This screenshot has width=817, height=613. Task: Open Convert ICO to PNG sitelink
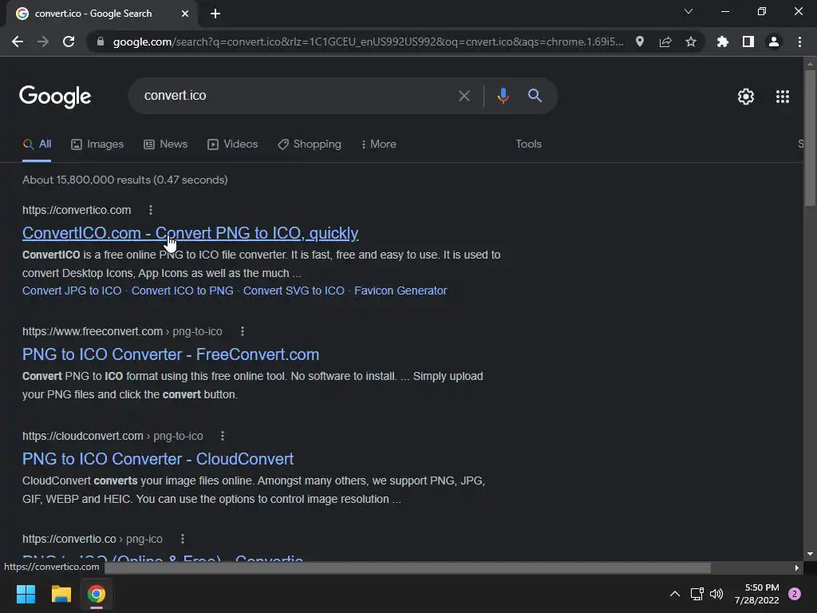point(183,291)
